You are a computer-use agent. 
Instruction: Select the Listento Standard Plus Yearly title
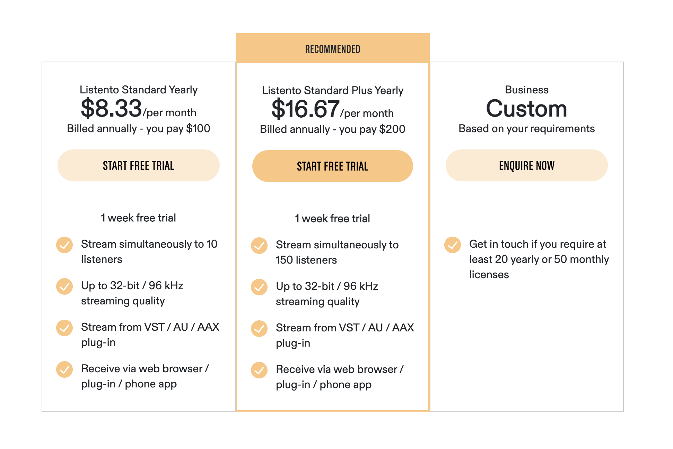333,90
